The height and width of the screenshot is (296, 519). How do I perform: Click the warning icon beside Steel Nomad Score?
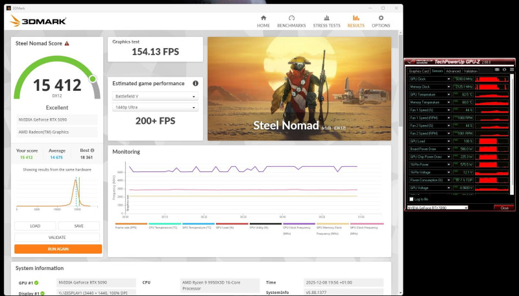click(x=67, y=43)
